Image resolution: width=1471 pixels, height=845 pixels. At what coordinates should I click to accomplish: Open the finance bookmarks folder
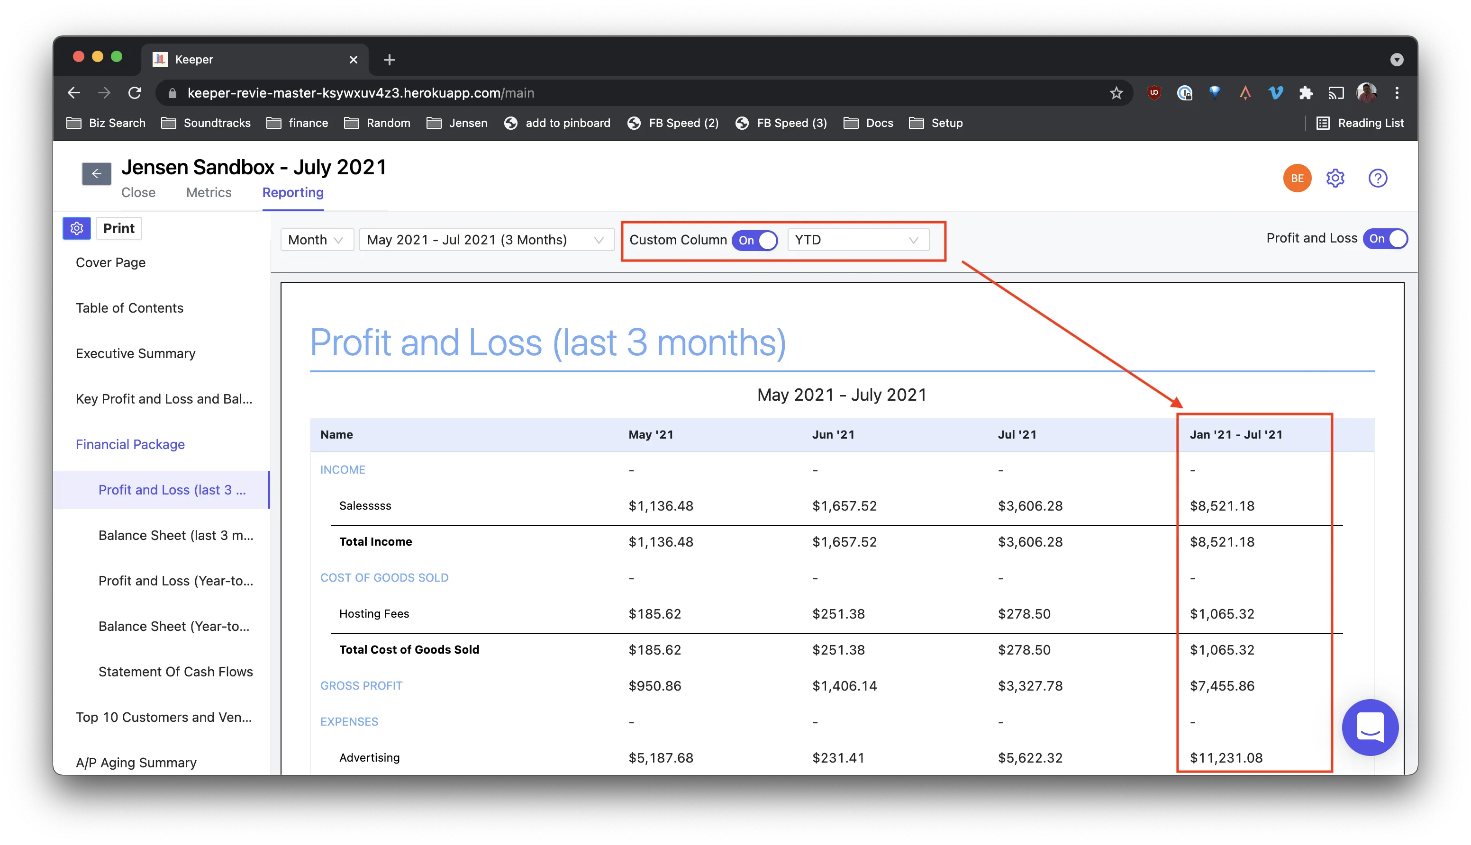(x=297, y=123)
